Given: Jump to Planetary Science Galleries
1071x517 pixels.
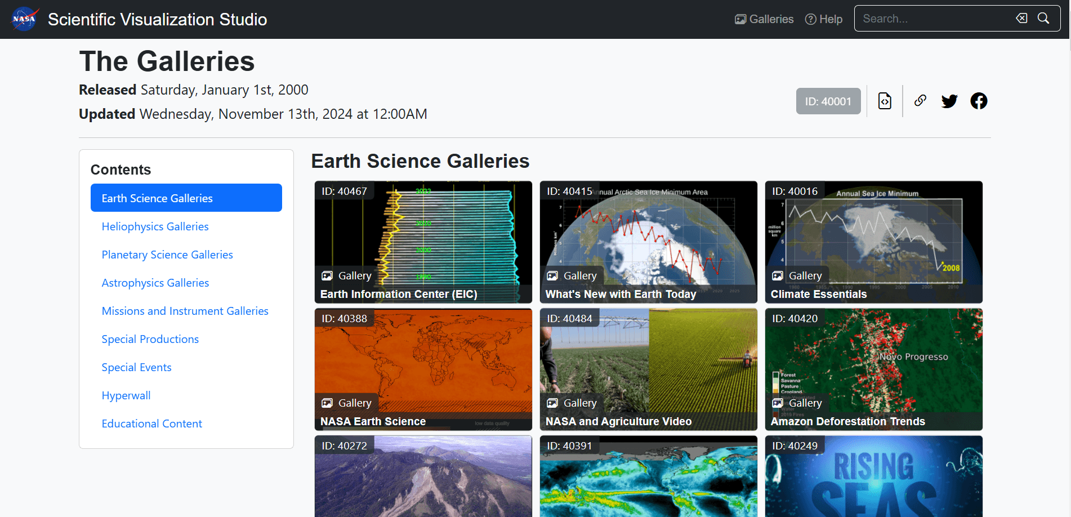Looking at the screenshot, I should coord(167,255).
